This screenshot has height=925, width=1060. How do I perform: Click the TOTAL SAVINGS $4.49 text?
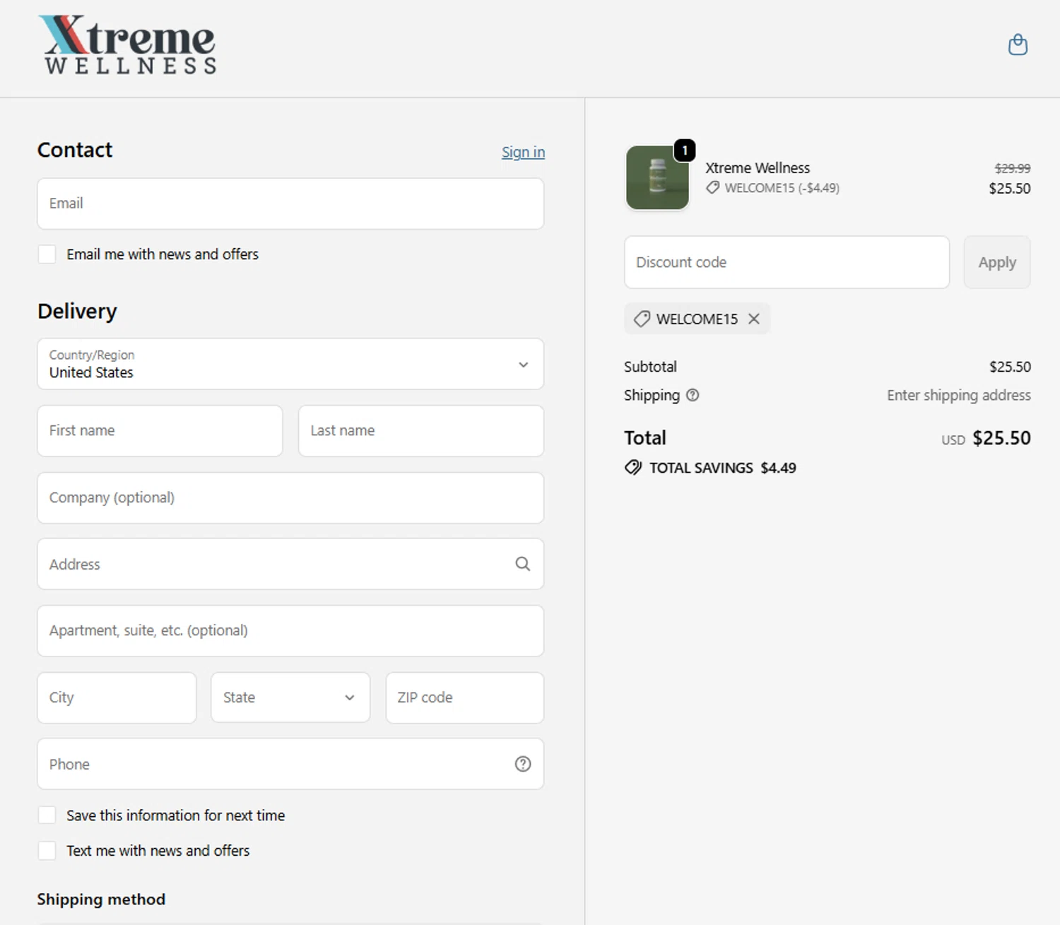coord(723,468)
